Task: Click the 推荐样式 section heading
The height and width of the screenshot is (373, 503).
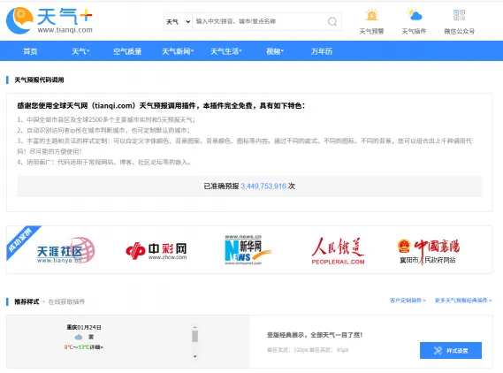Action: [x=27, y=301]
